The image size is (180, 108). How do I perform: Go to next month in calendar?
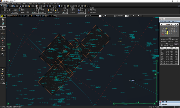point(175,24)
